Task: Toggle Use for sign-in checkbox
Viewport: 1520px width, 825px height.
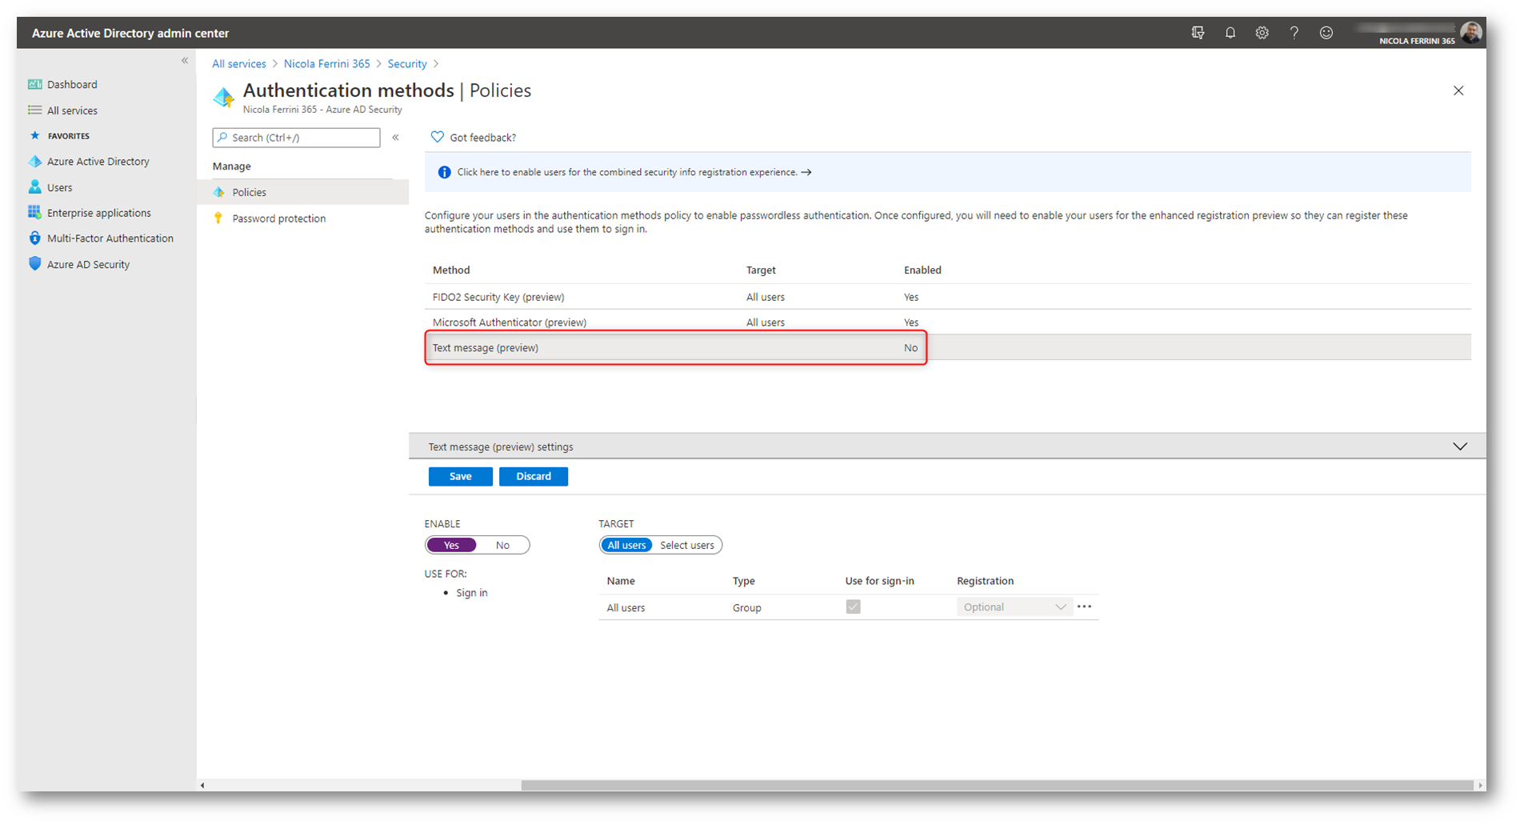Action: point(853,607)
